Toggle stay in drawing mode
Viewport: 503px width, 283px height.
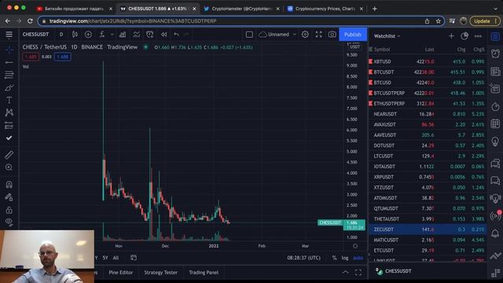point(9,197)
